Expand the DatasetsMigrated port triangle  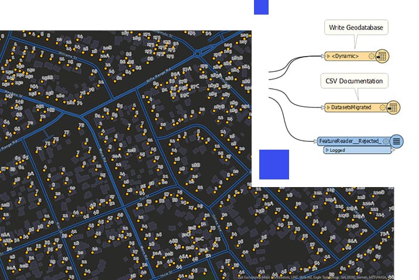coord(328,108)
